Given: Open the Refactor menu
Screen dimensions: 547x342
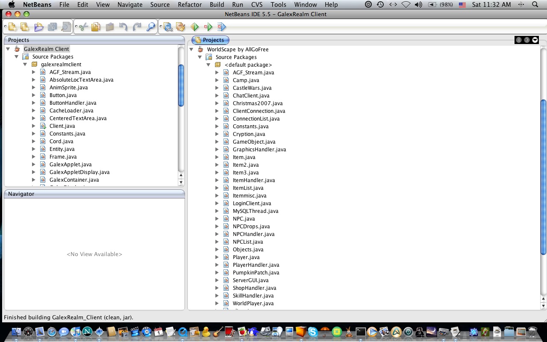Looking at the screenshot, I should click(x=190, y=5).
